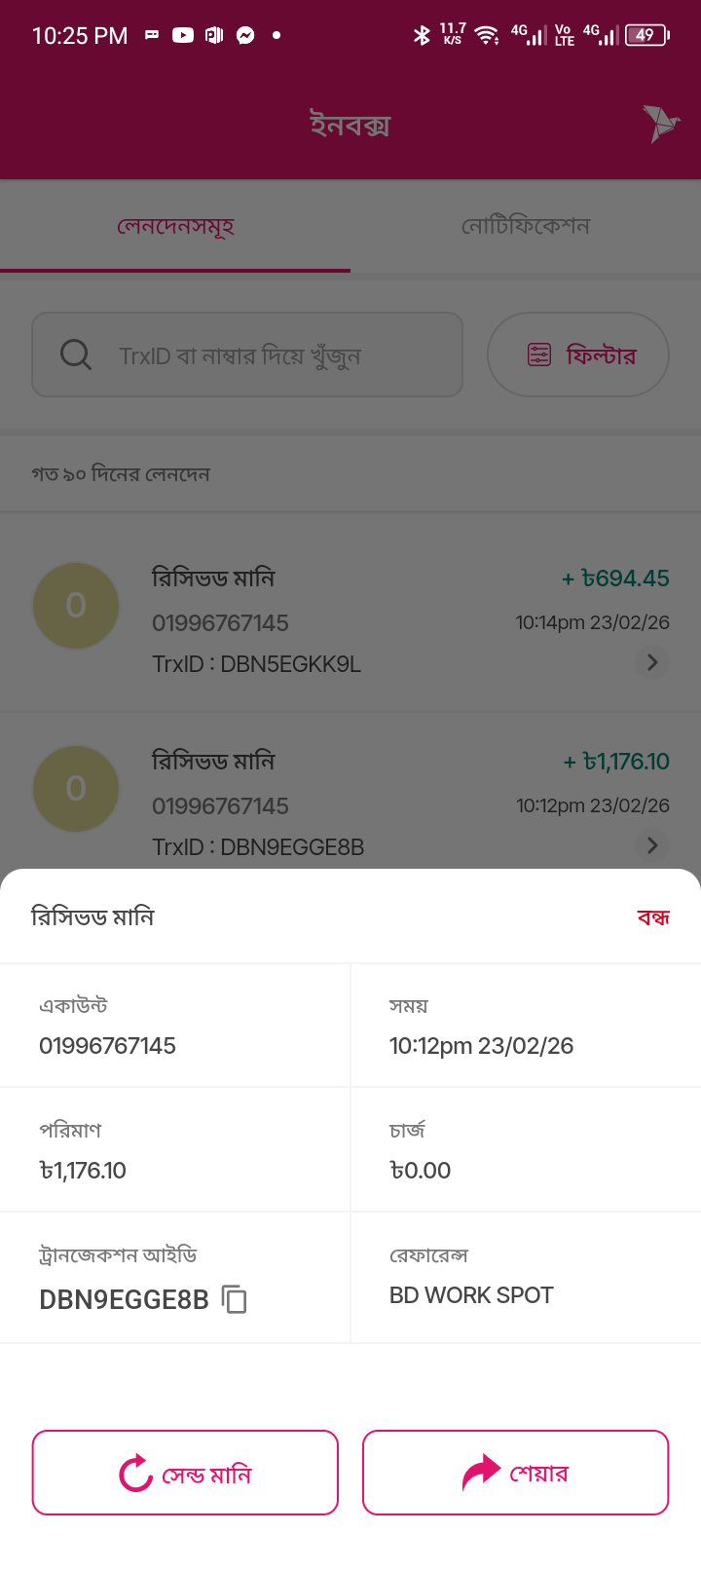Tap the filter sliders icon
This screenshot has height=1570, width=701.
(539, 355)
